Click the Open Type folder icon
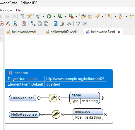 click(x=83, y=16)
